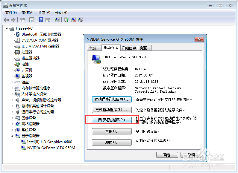Click driver version value 22.21.13.8253
This screenshot has width=238, height=173.
(146, 82)
